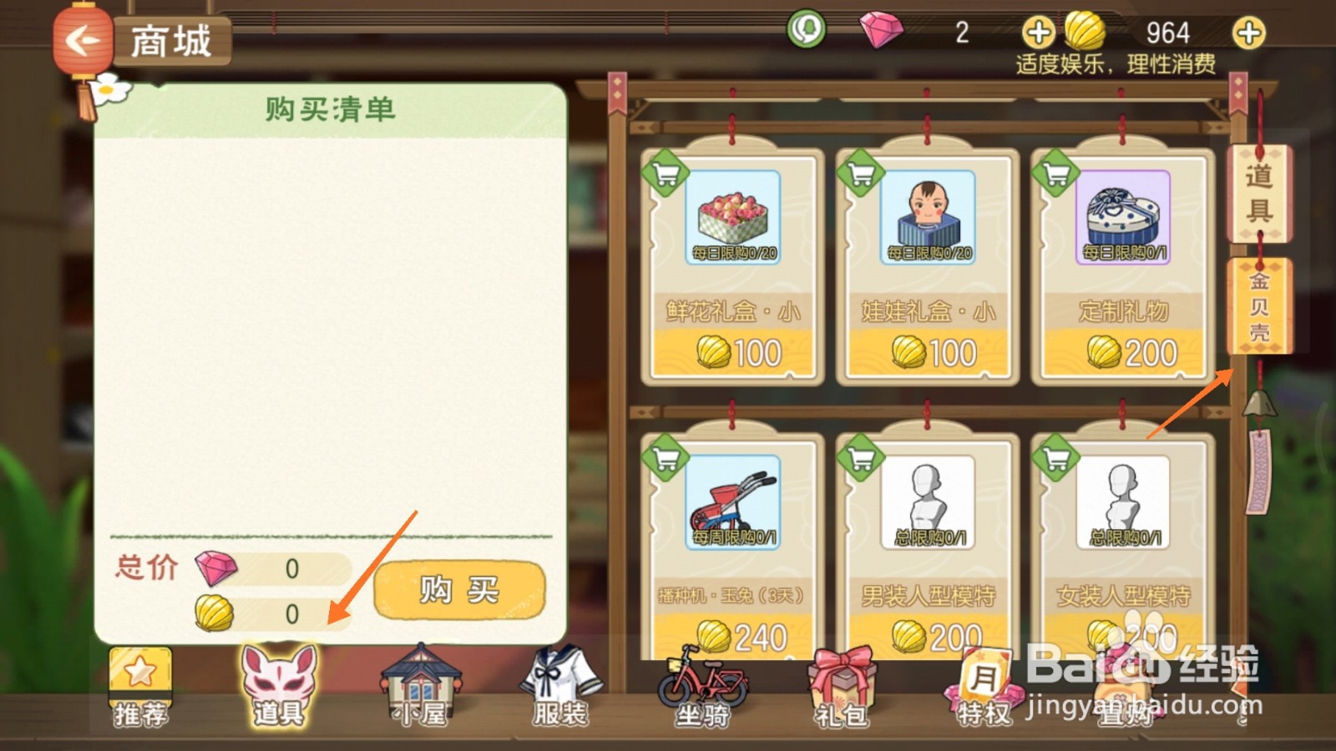Click the cart icon on 播种机·玉兔

[665, 458]
